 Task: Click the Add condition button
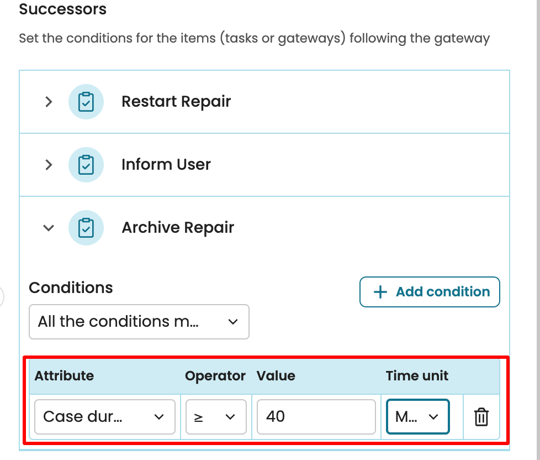(430, 292)
